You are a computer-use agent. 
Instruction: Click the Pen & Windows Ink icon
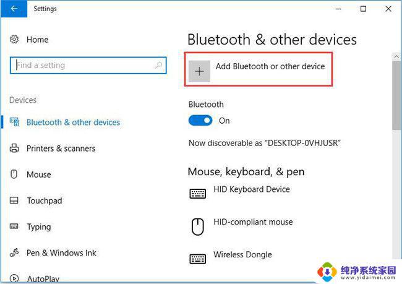[14, 252]
